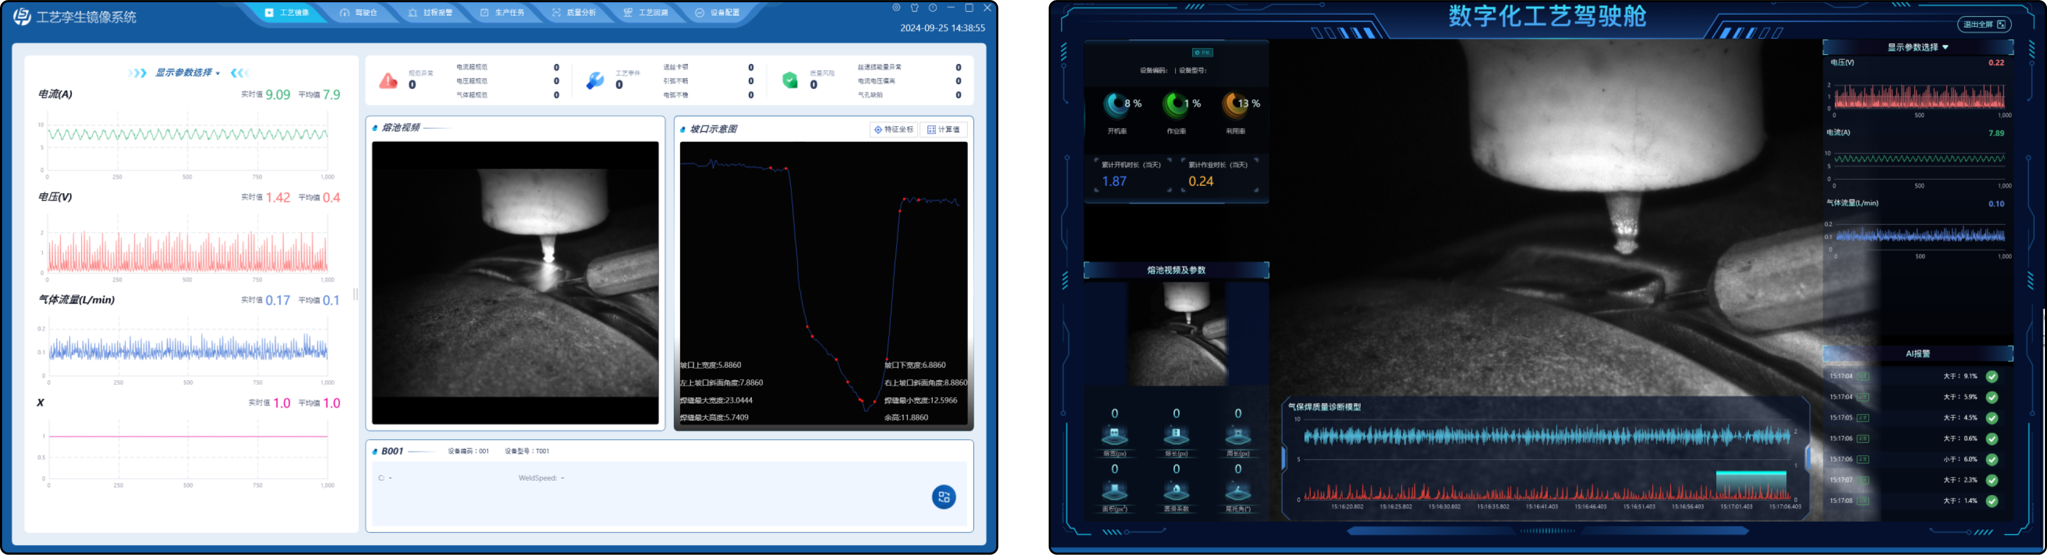Open 显示参数选择 dropdown in left white panel
The width and height of the screenshot is (2047, 555).
(x=188, y=73)
